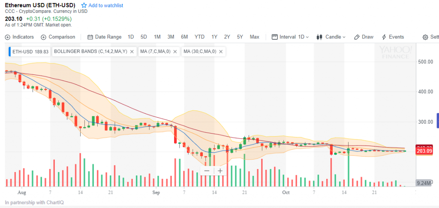This screenshot has width=439, height=208.
Task: Click the Ethereum USD (ETH-USD) title
Action: click(x=40, y=5)
